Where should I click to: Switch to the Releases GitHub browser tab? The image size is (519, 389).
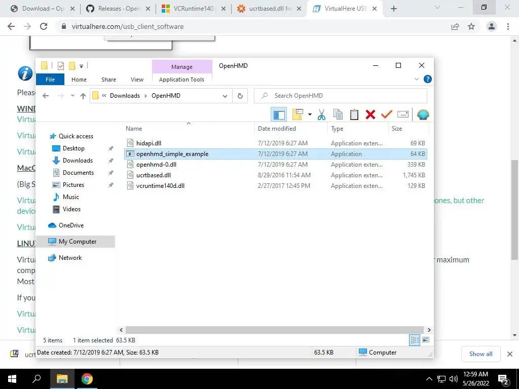tap(119, 9)
